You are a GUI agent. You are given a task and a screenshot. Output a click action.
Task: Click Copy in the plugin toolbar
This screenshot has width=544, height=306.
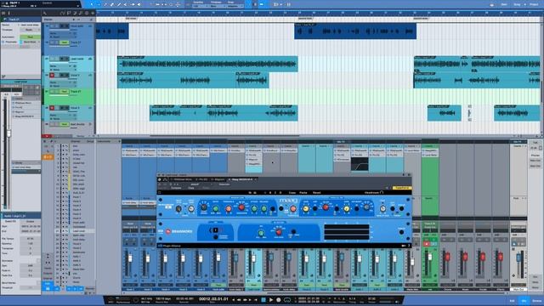[292, 193]
